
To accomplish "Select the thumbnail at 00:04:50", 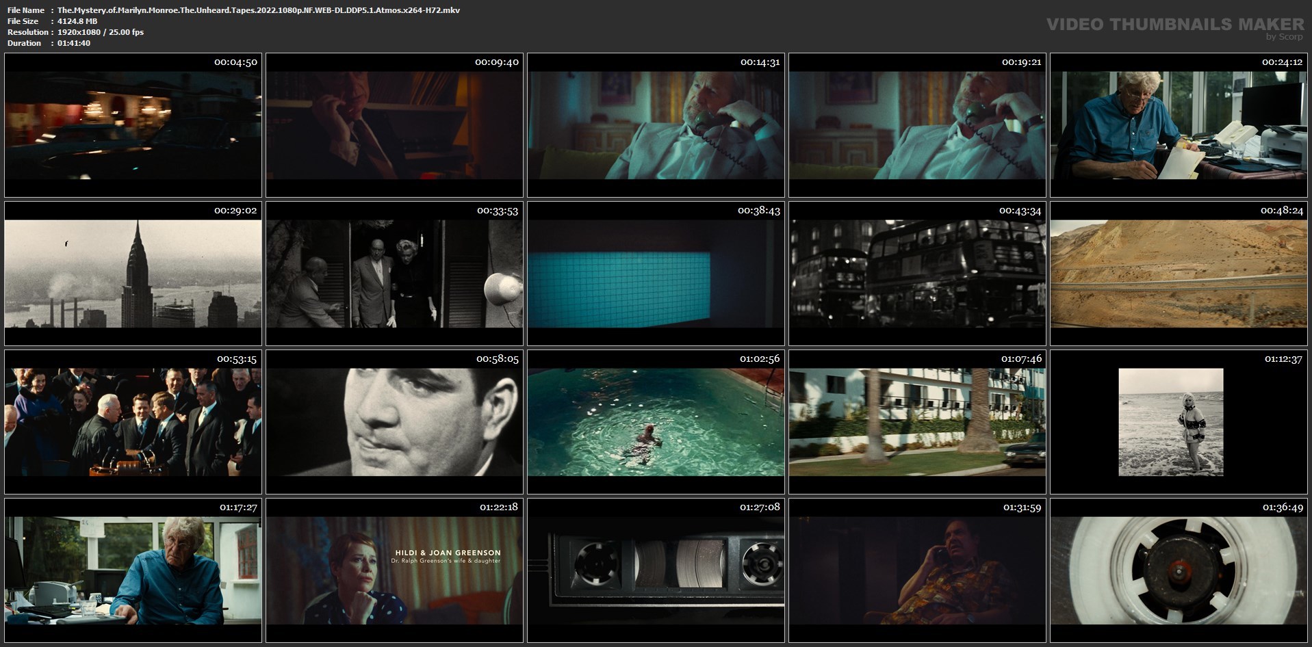I will 133,125.
